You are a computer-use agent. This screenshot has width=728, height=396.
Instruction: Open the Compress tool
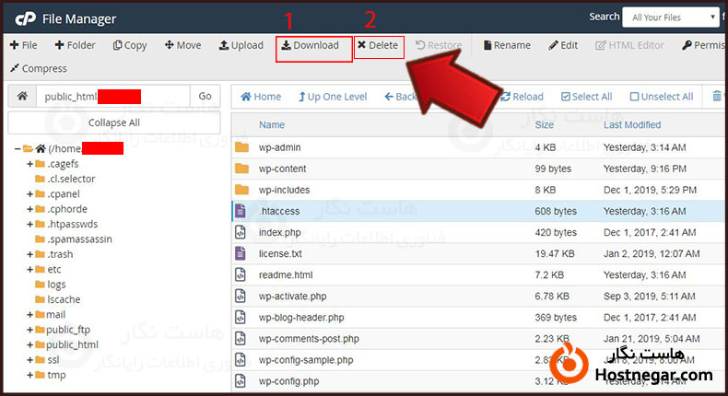(x=38, y=68)
